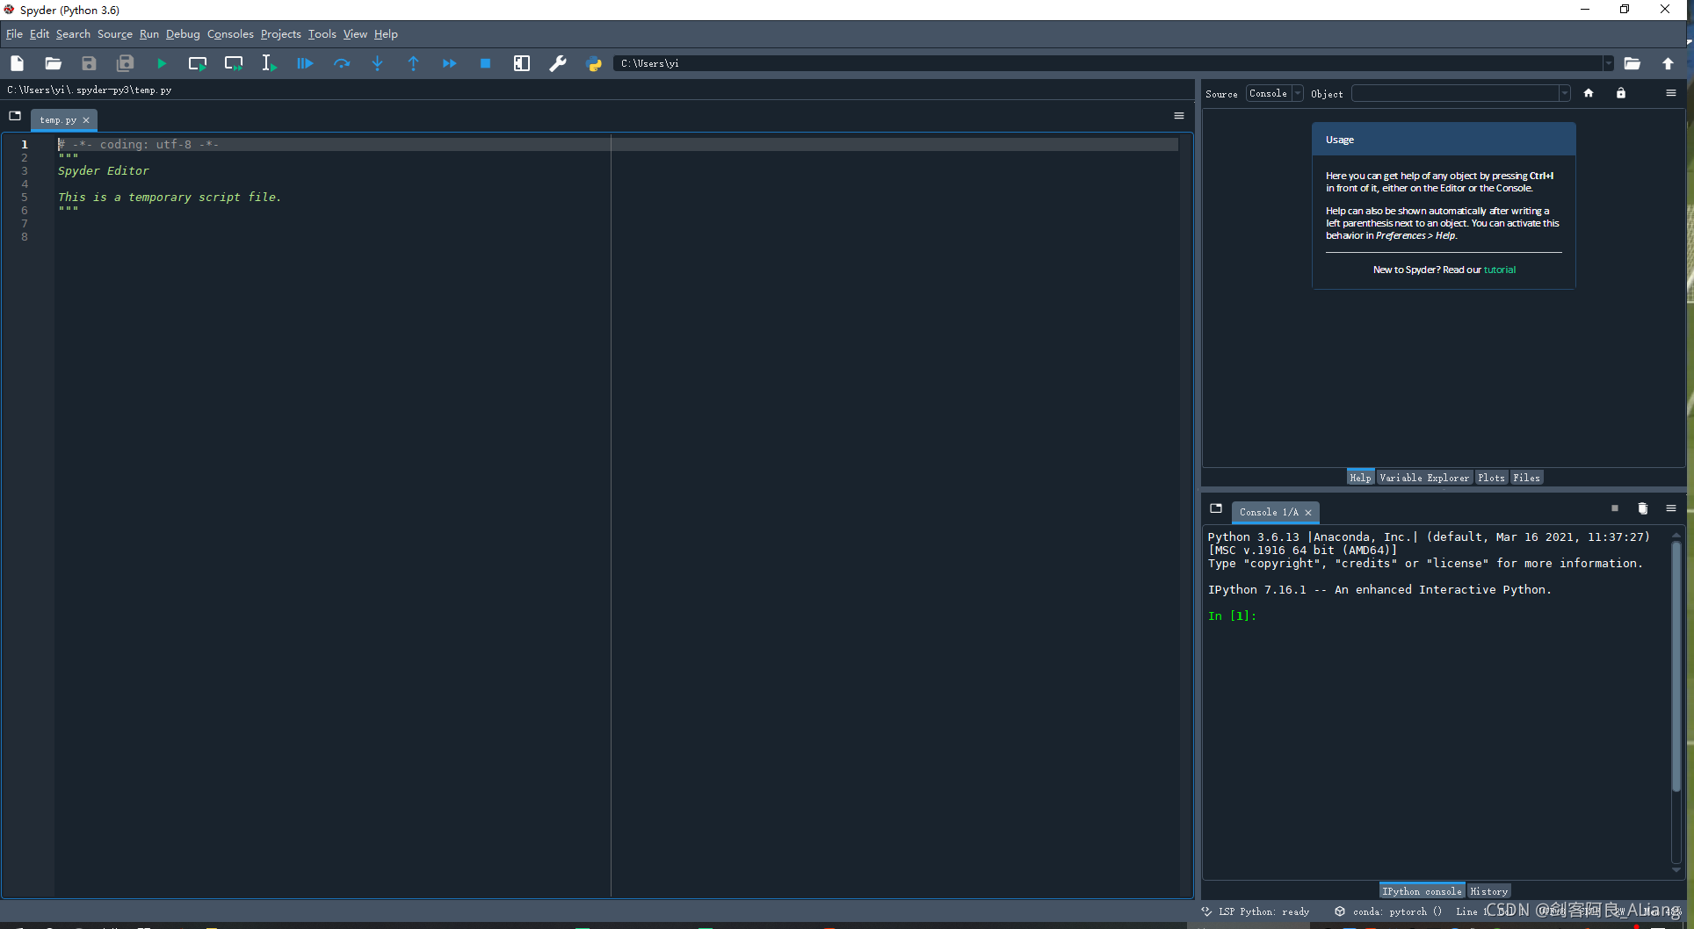This screenshot has height=929, width=1694.
Task: Switch to the History tab
Action: click(1488, 891)
